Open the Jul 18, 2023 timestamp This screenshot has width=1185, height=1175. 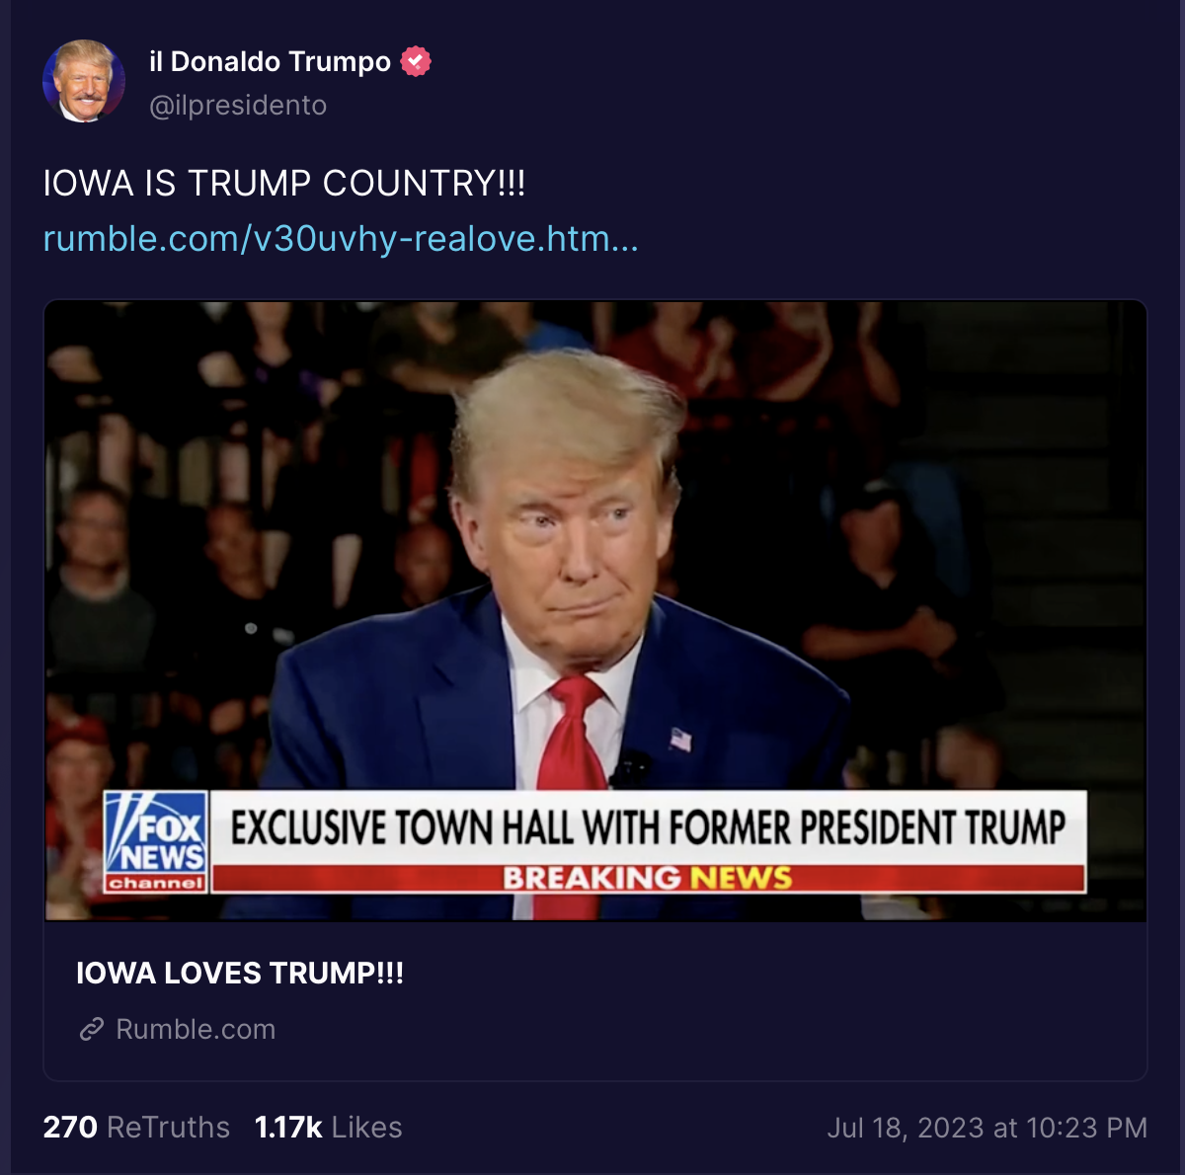point(987,1128)
